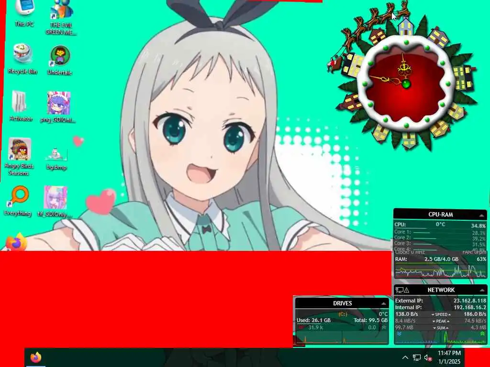Select THE EVIL GREEN ME desktop shortcut

coord(61,17)
